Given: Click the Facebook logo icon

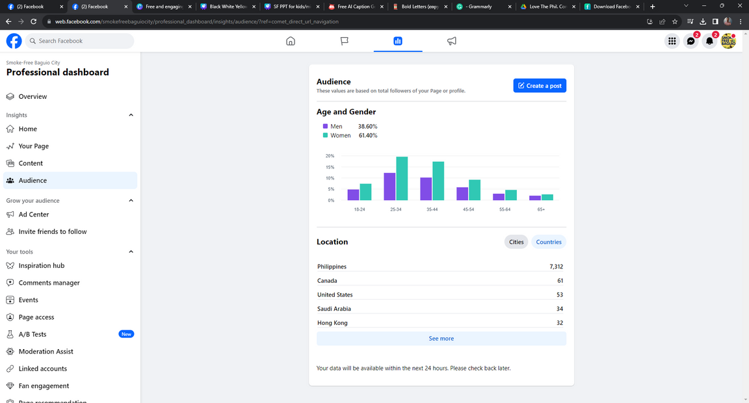Looking at the screenshot, I should pos(14,41).
